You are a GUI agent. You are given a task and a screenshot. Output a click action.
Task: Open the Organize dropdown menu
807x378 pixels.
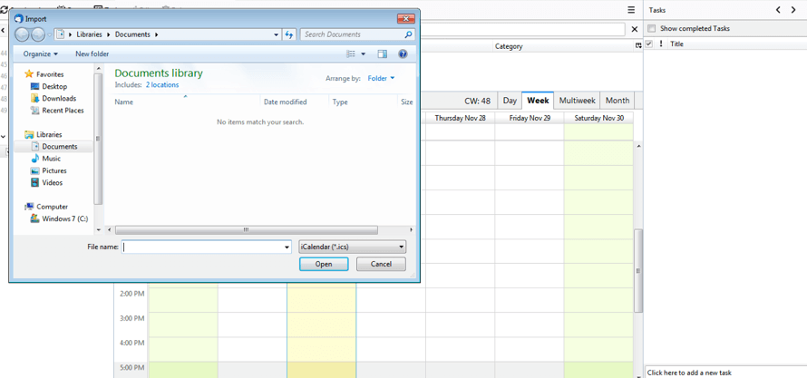[x=41, y=54]
